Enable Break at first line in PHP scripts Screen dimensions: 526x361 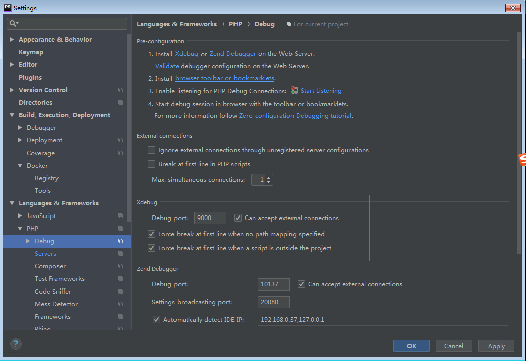tap(151, 164)
